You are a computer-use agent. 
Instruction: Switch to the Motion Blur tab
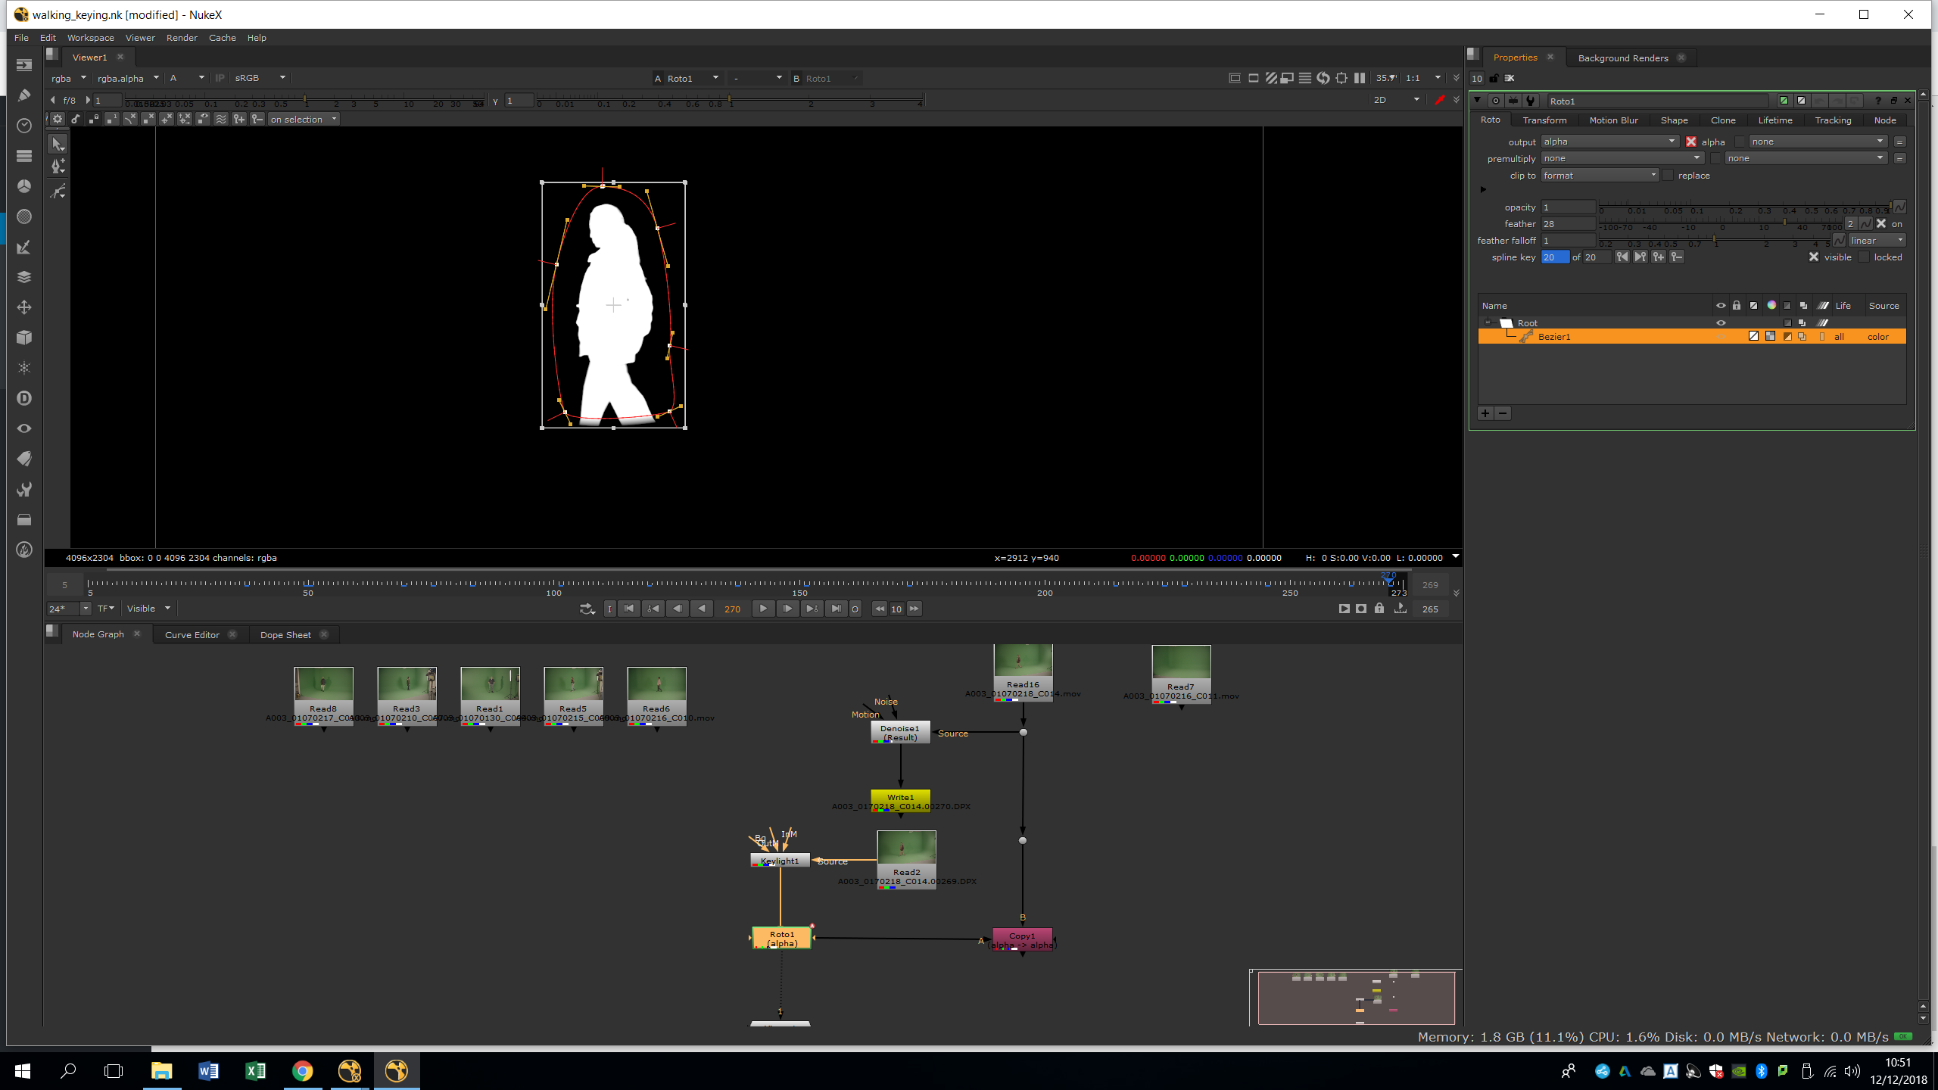[1613, 120]
